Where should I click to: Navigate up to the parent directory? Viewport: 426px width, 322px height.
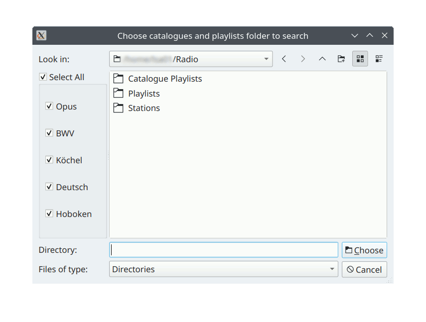pyautogui.click(x=322, y=59)
